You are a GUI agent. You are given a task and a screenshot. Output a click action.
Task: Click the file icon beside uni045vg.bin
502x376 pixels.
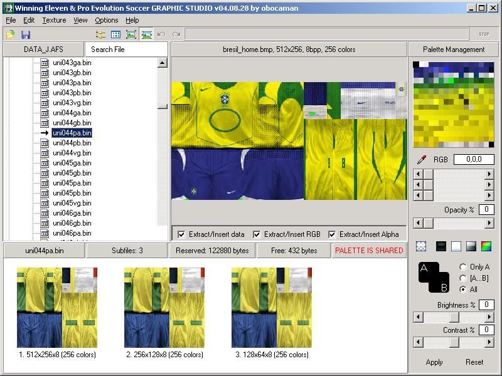[45, 203]
